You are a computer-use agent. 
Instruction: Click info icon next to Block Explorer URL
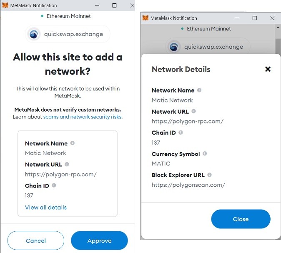pyautogui.click(x=209, y=175)
